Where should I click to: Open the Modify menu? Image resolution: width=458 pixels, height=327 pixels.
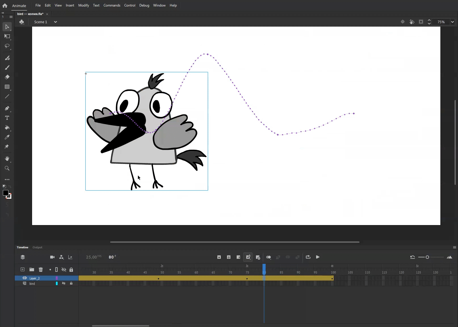[83, 5]
